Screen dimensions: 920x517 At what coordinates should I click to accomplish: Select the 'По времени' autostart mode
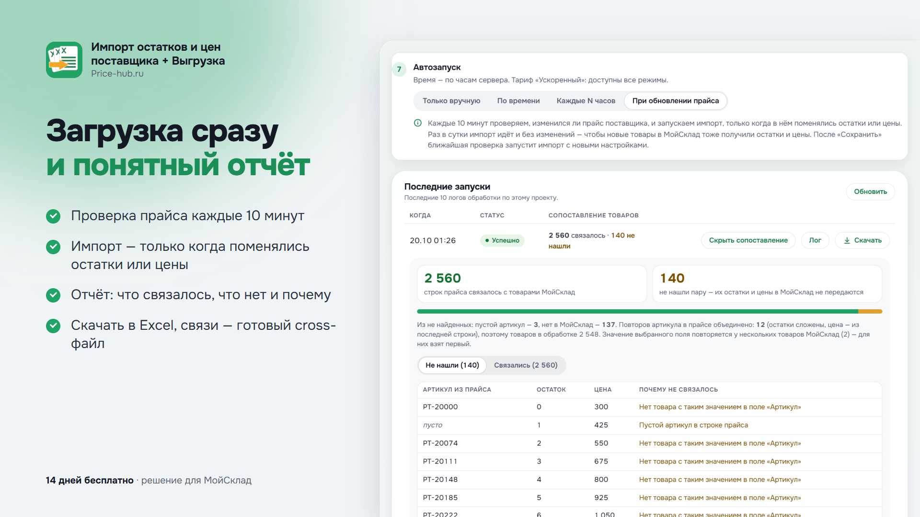coord(518,101)
